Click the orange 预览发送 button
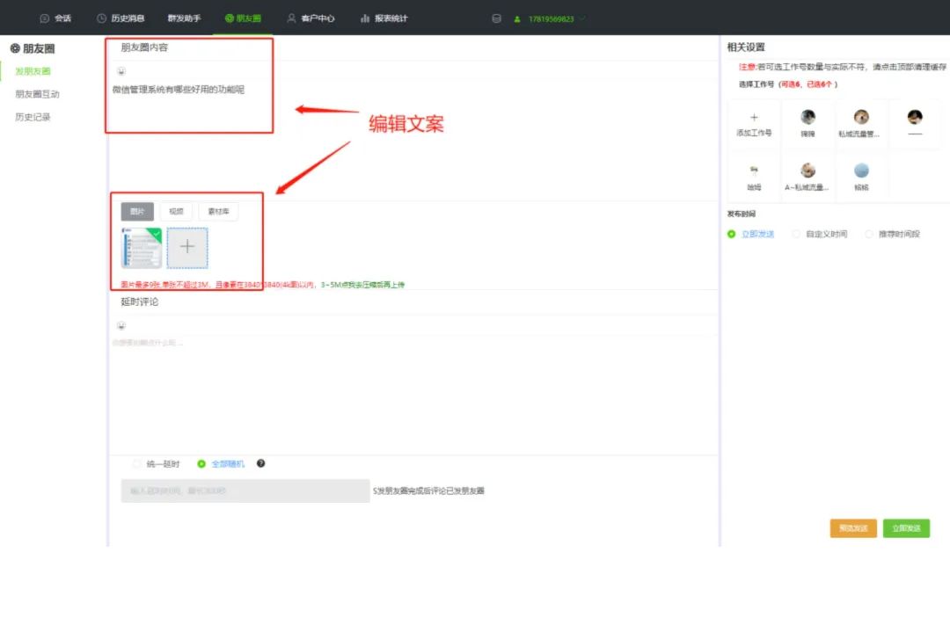 click(x=852, y=528)
